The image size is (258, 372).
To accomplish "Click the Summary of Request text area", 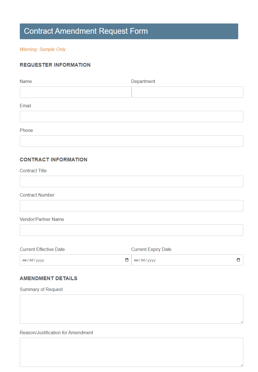I will (x=131, y=309).
